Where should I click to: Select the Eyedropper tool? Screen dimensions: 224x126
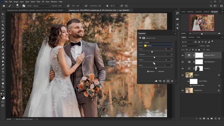(3, 36)
